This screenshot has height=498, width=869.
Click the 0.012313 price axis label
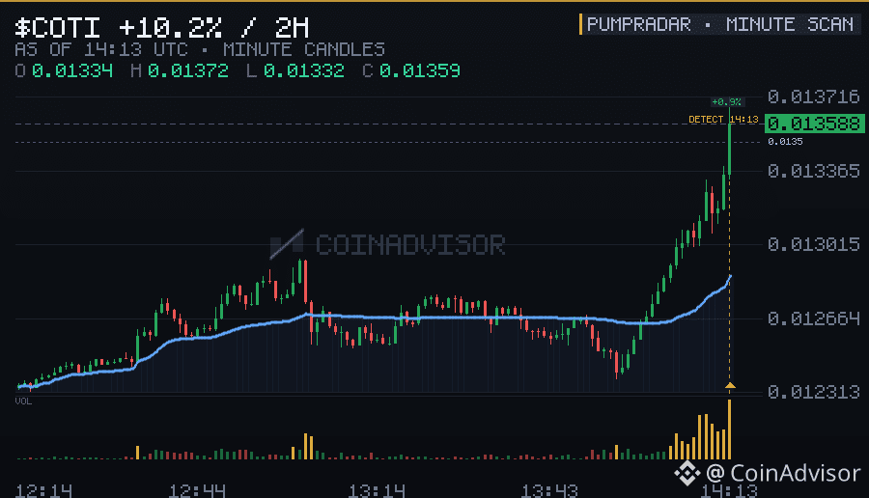[x=813, y=392]
